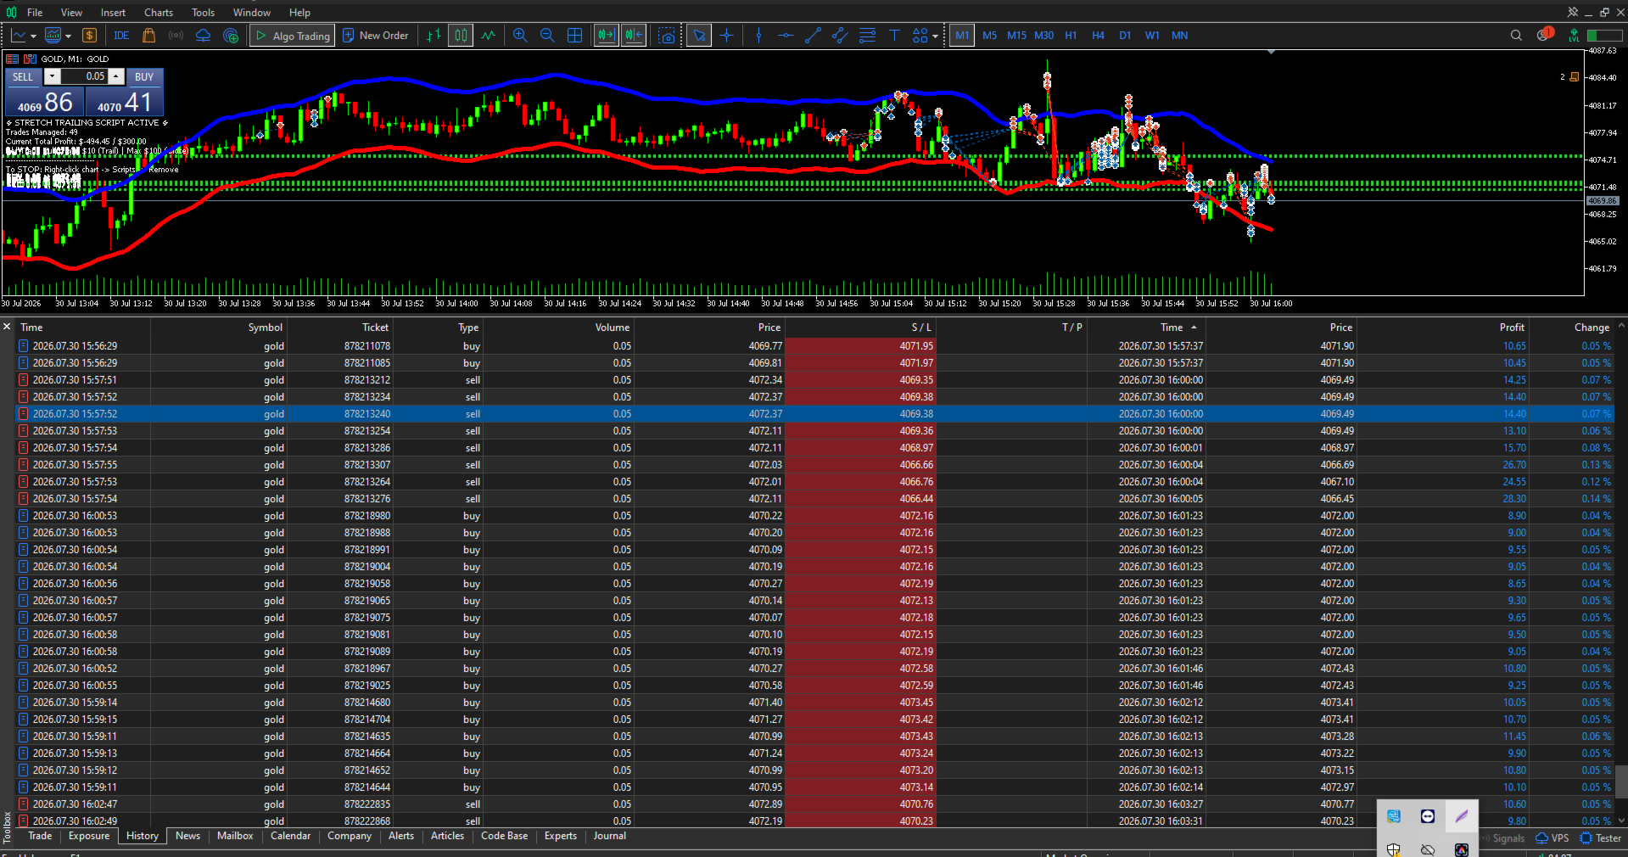Click the BUY one-click trading button
Image resolution: width=1628 pixels, height=857 pixels.
click(x=144, y=76)
